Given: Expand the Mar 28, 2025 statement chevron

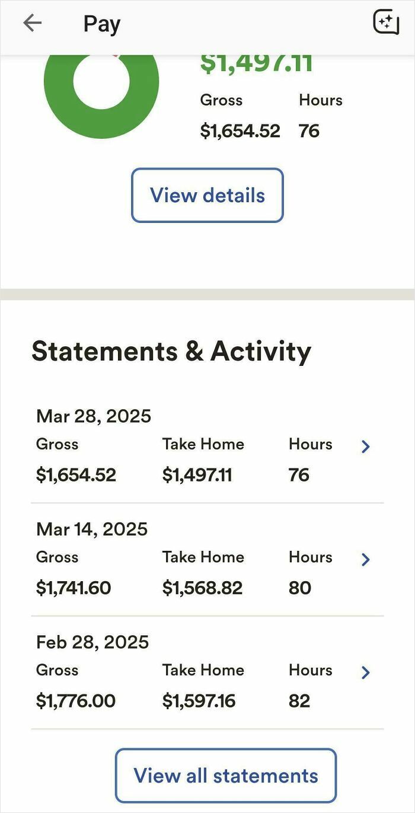Looking at the screenshot, I should pyautogui.click(x=366, y=447).
